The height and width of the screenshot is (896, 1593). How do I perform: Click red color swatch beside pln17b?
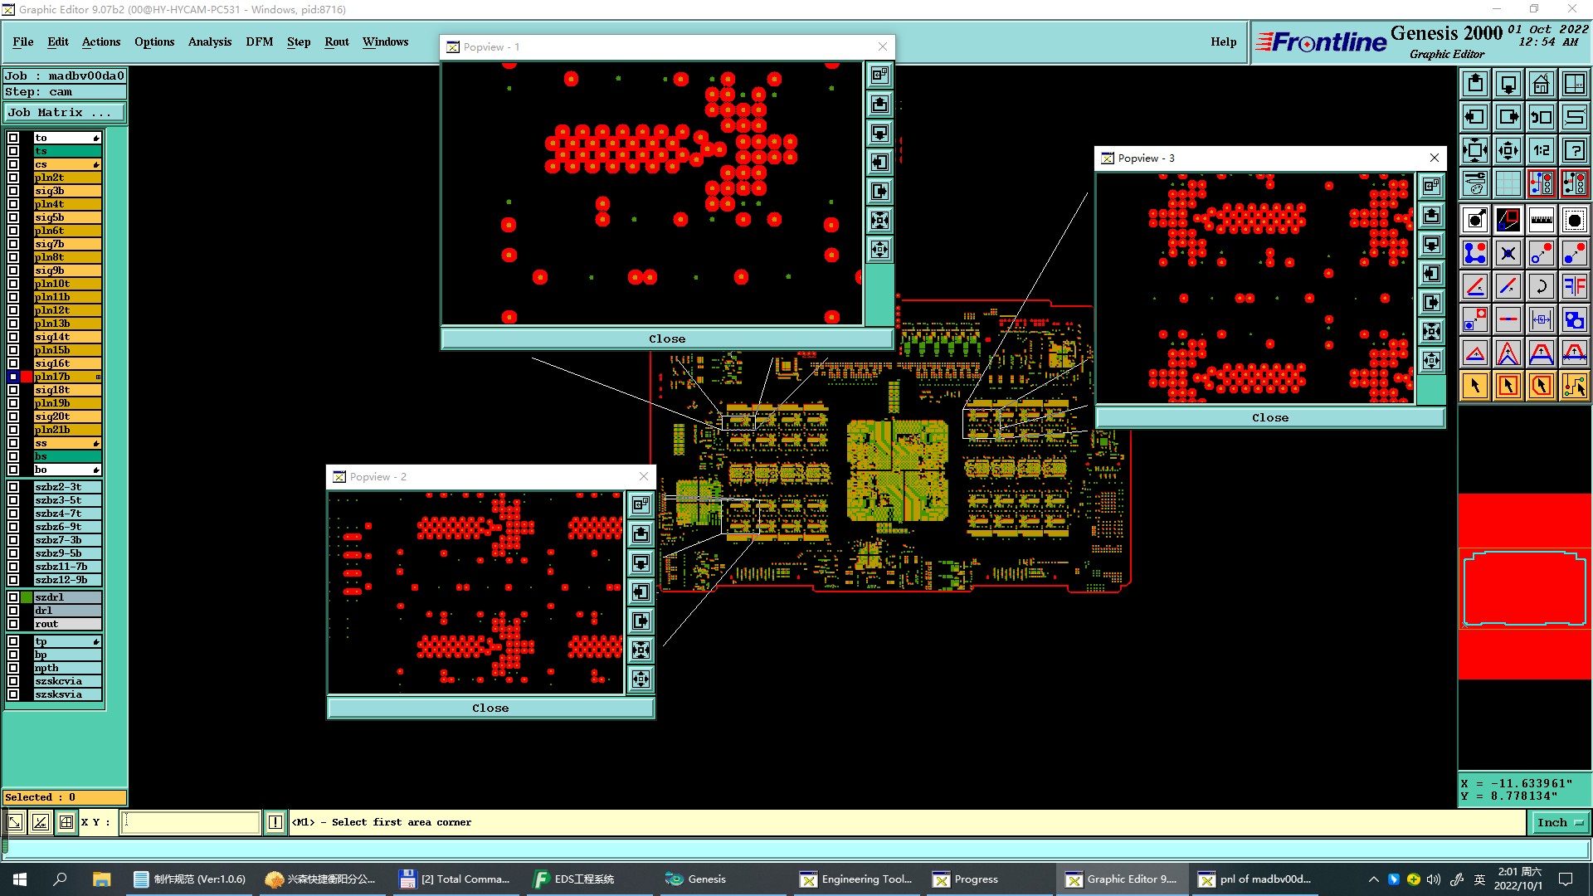click(x=27, y=377)
